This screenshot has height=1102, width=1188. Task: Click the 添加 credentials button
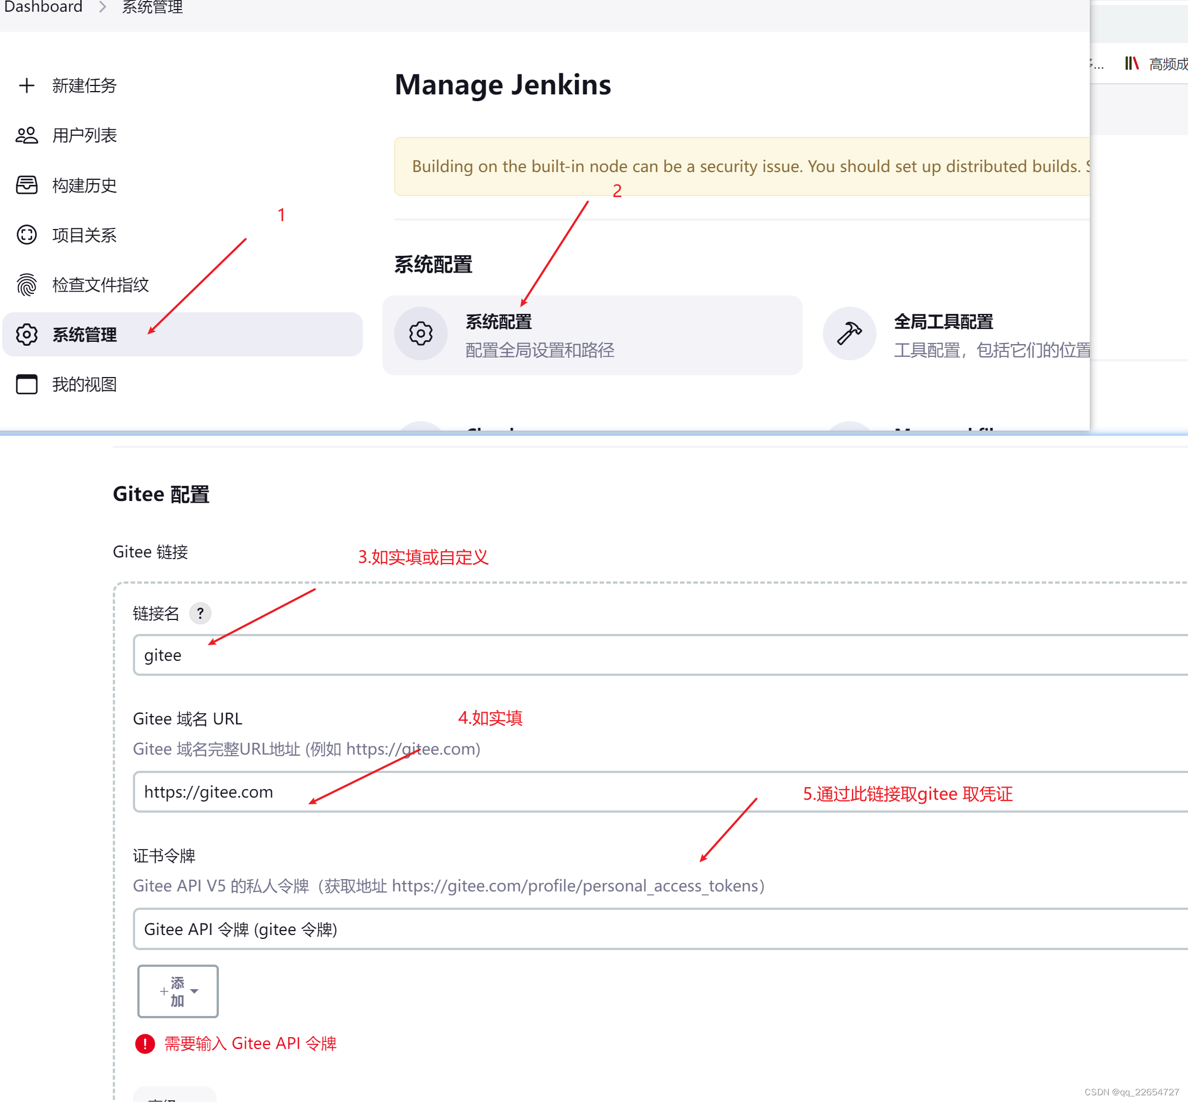click(178, 991)
